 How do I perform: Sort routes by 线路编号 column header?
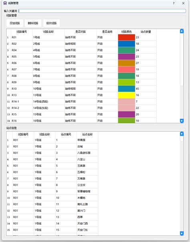[22, 32]
